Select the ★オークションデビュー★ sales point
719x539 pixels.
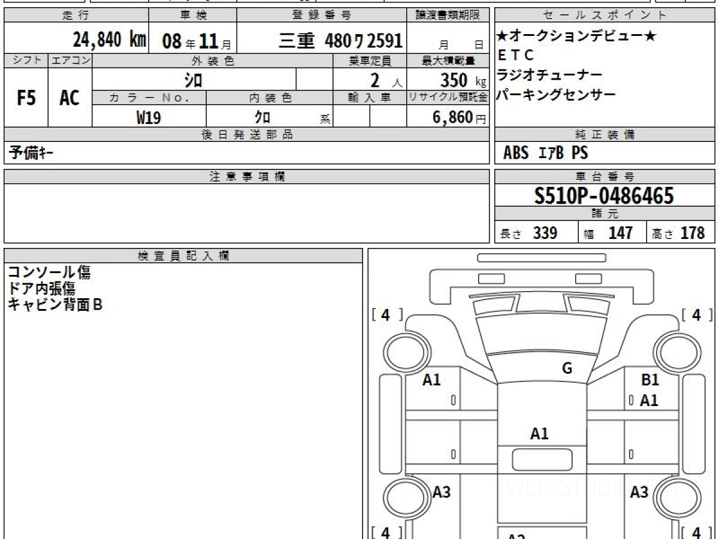click(576, 36)
